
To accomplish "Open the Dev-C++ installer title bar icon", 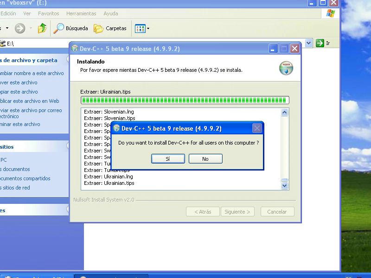I will 75,49.
